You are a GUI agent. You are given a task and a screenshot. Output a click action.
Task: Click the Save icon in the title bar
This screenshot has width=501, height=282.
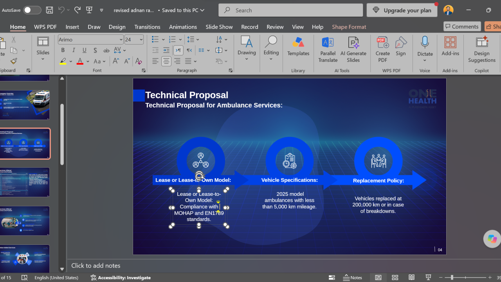click(49, 10)
